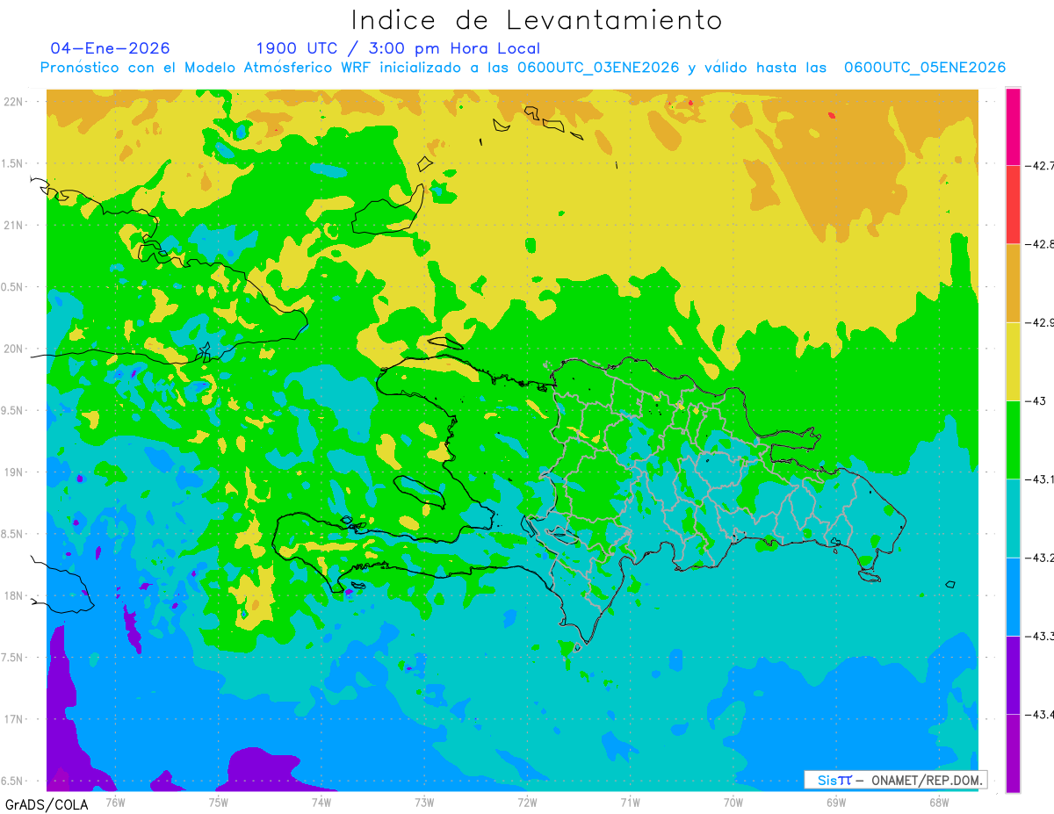Click the '-43.4' color bar value
Image resolution: width=1054 pixels, height=814 pixels.
tap(1040, 714)
